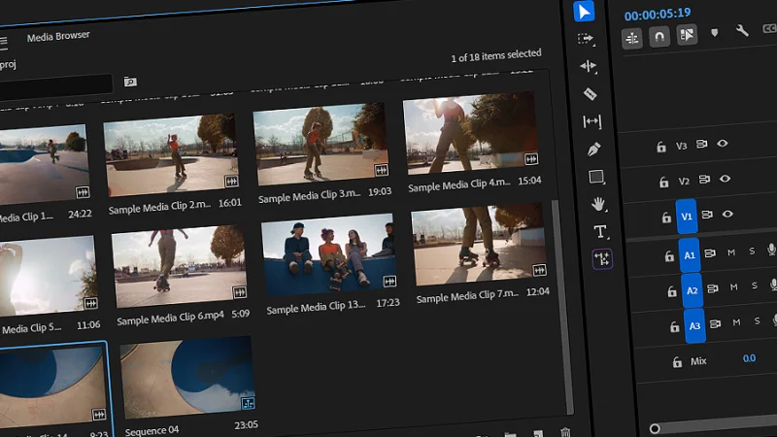The image size is (777, 437).
Task: Toggle lock on track A3
Action: (x=674, y=327)
